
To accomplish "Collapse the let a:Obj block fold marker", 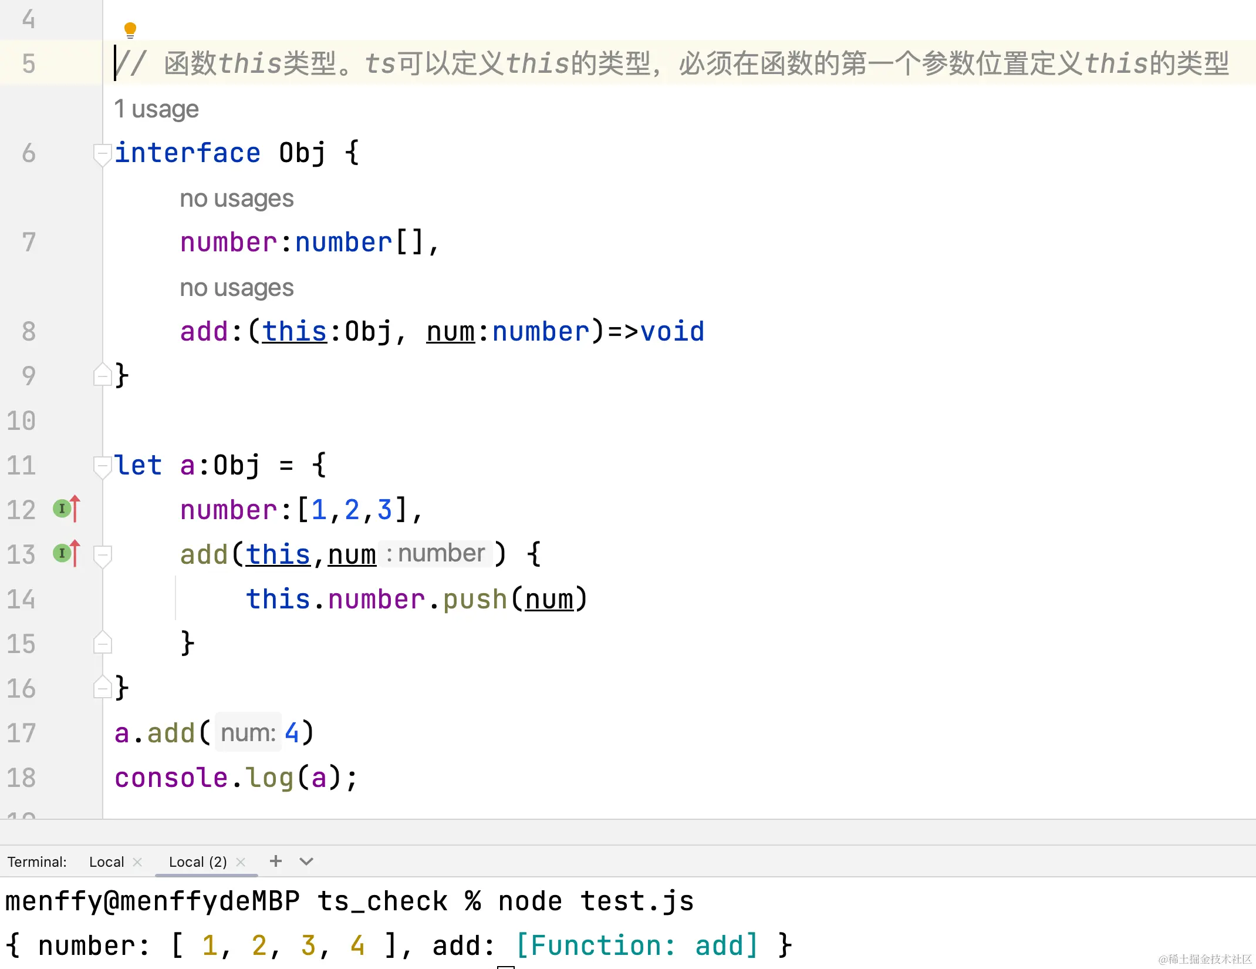I will point(102,466).
